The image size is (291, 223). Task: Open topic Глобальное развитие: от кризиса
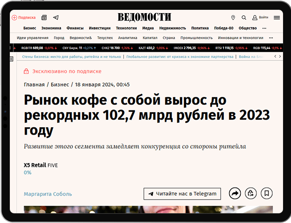coord(180,57)
